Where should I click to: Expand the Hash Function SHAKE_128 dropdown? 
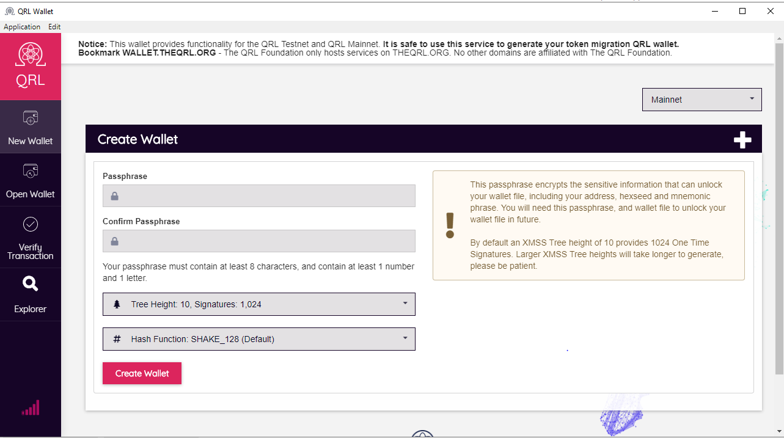(259, 339)
